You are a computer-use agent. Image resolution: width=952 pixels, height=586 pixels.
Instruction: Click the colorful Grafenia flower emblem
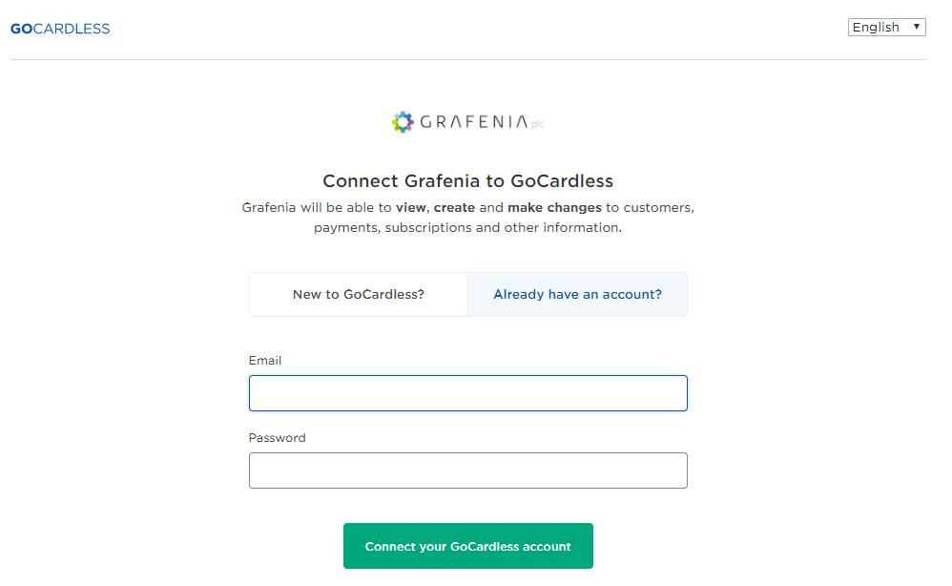tap(404, 121)
